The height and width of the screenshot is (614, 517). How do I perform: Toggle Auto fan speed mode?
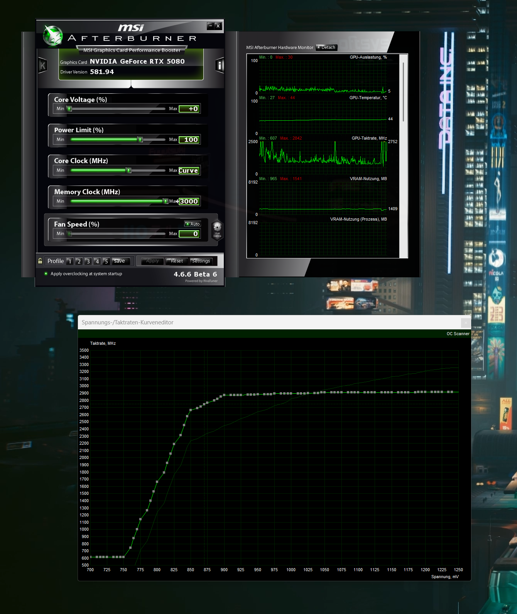click(x=193, y=224)
